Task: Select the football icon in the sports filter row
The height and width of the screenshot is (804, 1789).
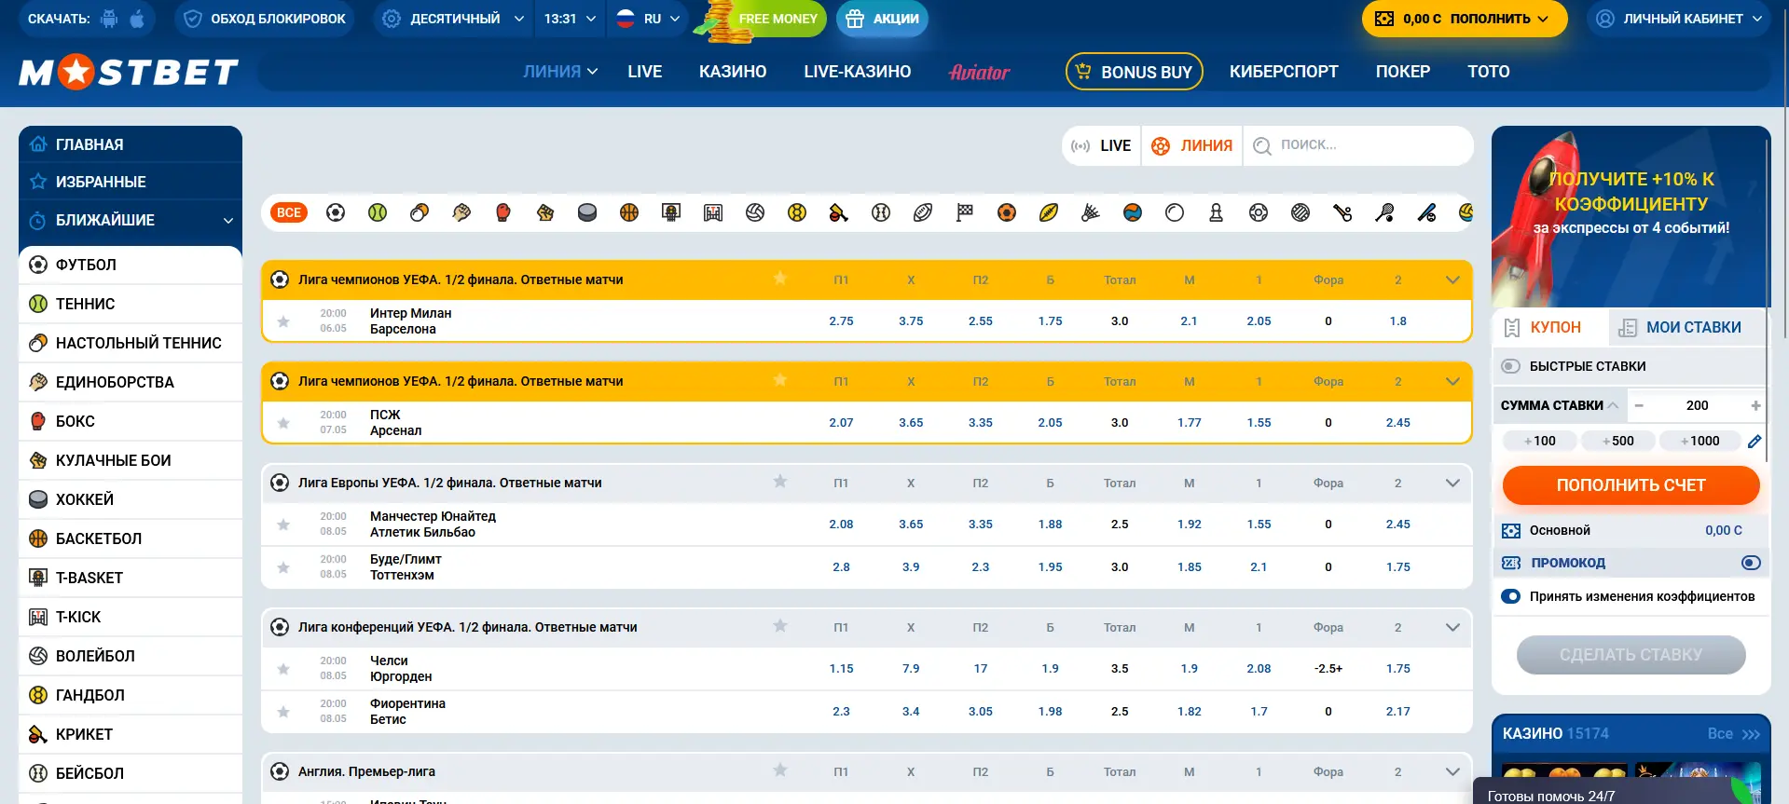Action: (x=336, y=212)
